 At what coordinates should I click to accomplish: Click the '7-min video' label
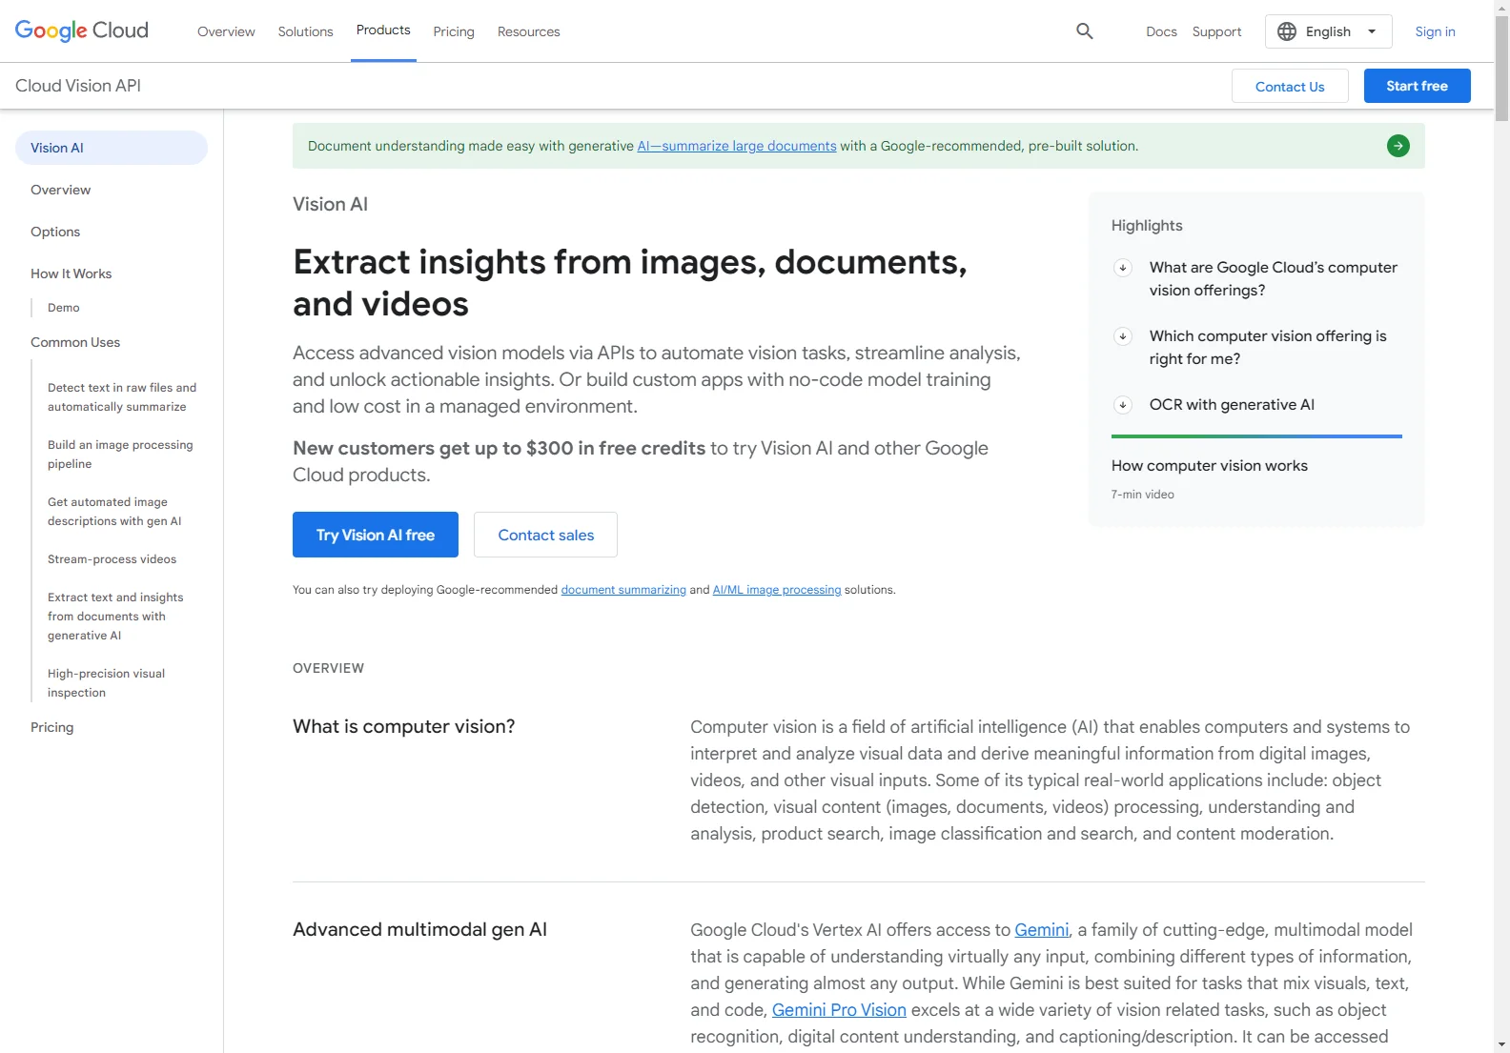point(1142,495)
